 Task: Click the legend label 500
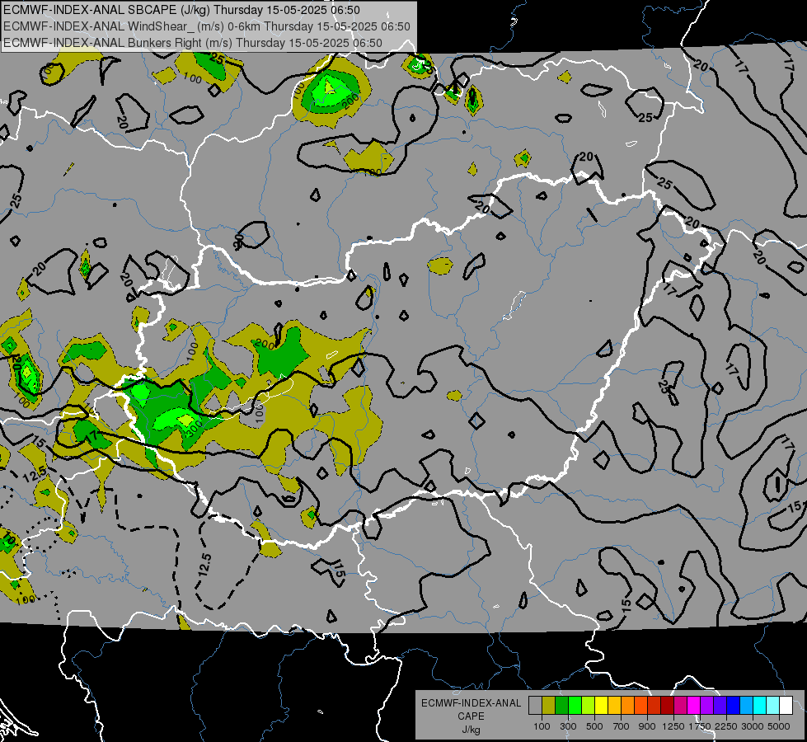click(x=594, y=726)
